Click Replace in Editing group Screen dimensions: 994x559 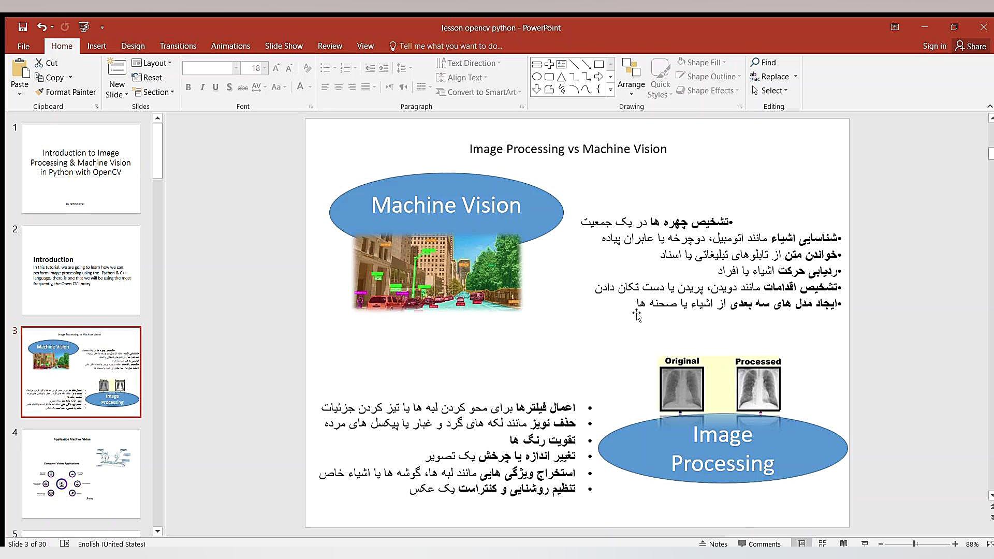(770, 76)
